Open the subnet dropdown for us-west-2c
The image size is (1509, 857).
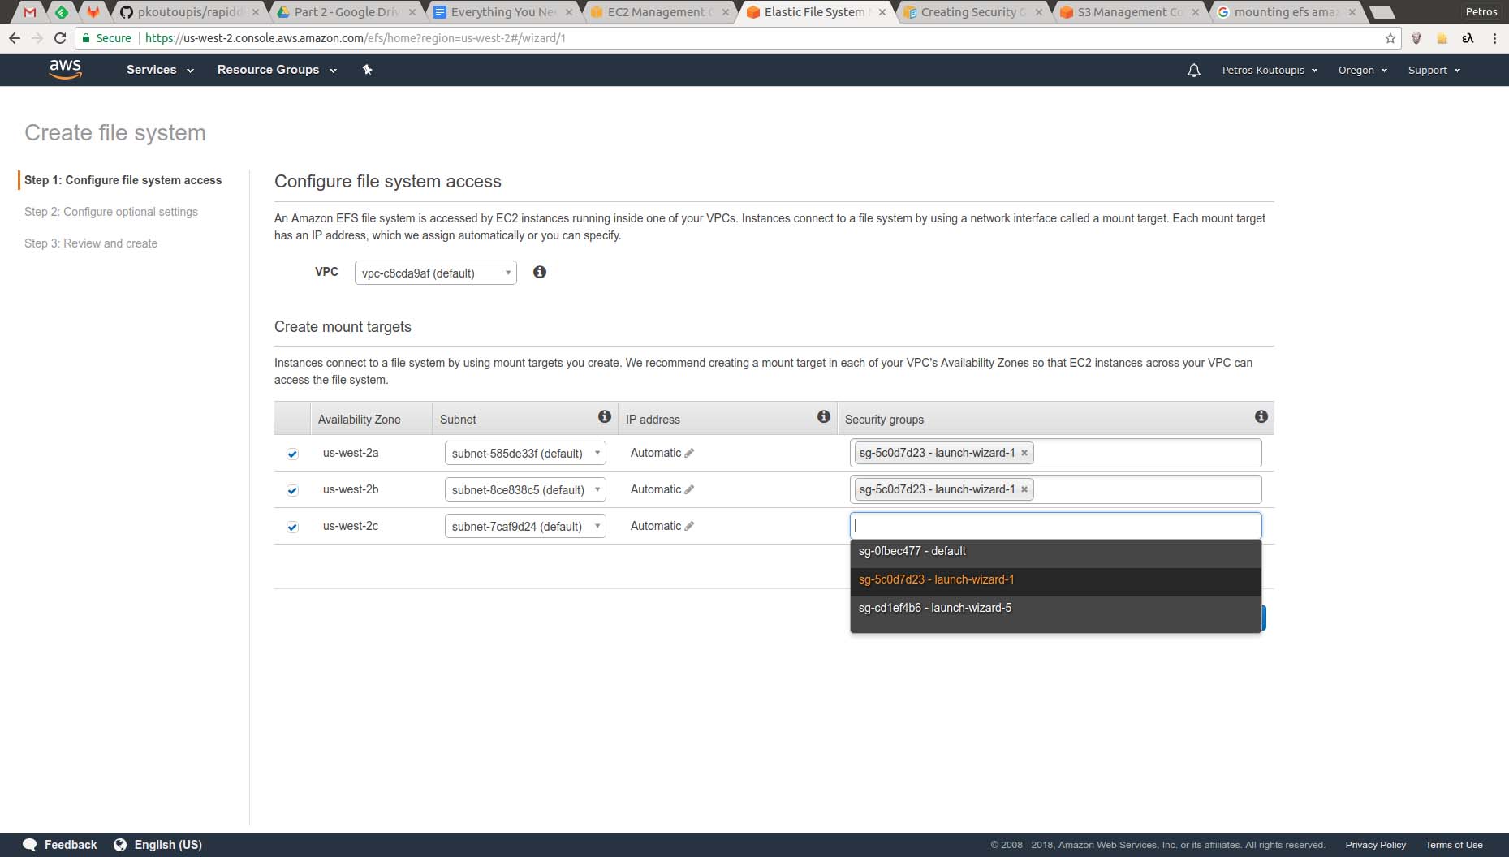pos(525,526)
